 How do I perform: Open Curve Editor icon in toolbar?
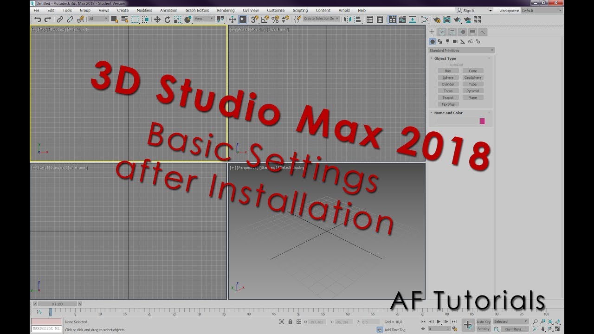(x=402, y=19)
